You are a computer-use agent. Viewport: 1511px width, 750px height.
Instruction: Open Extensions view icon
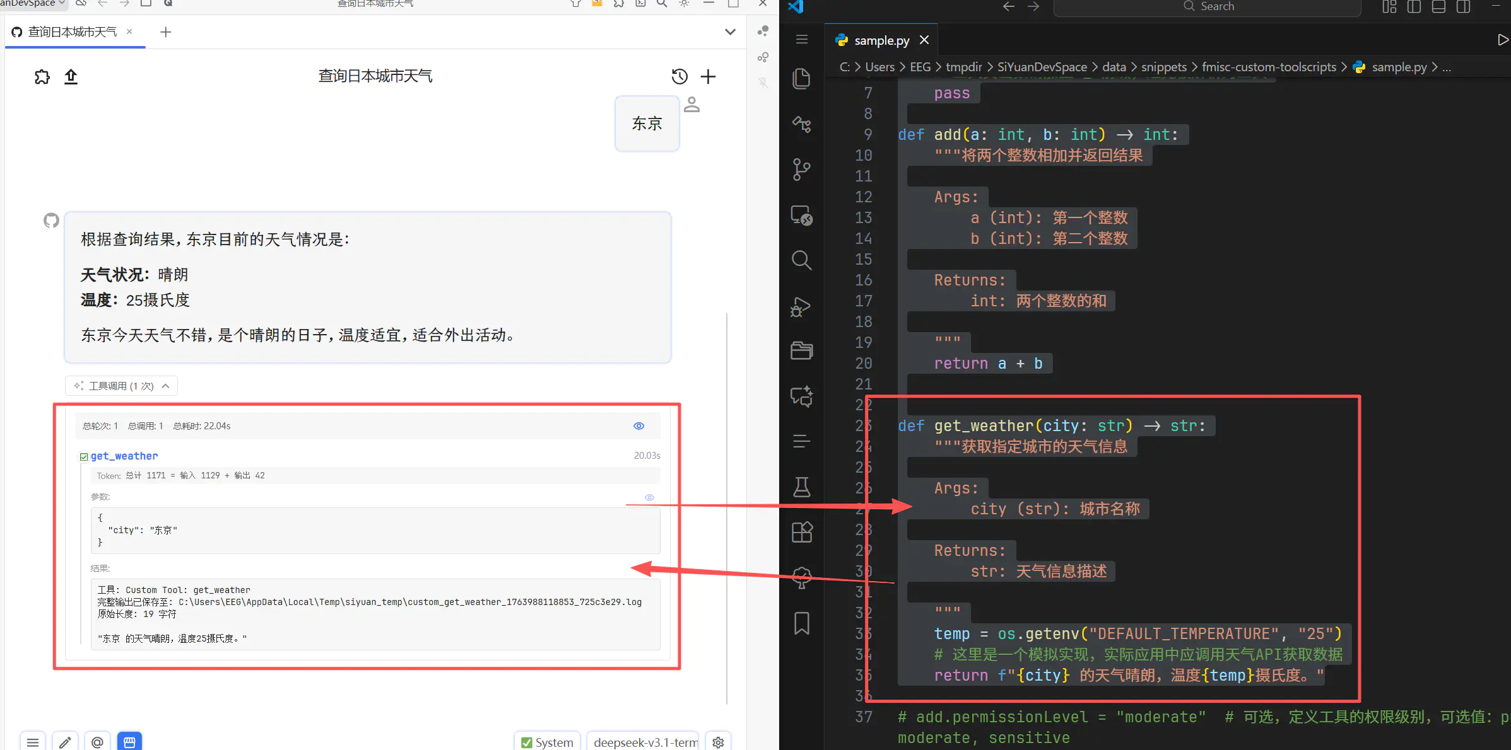point(801,533)
